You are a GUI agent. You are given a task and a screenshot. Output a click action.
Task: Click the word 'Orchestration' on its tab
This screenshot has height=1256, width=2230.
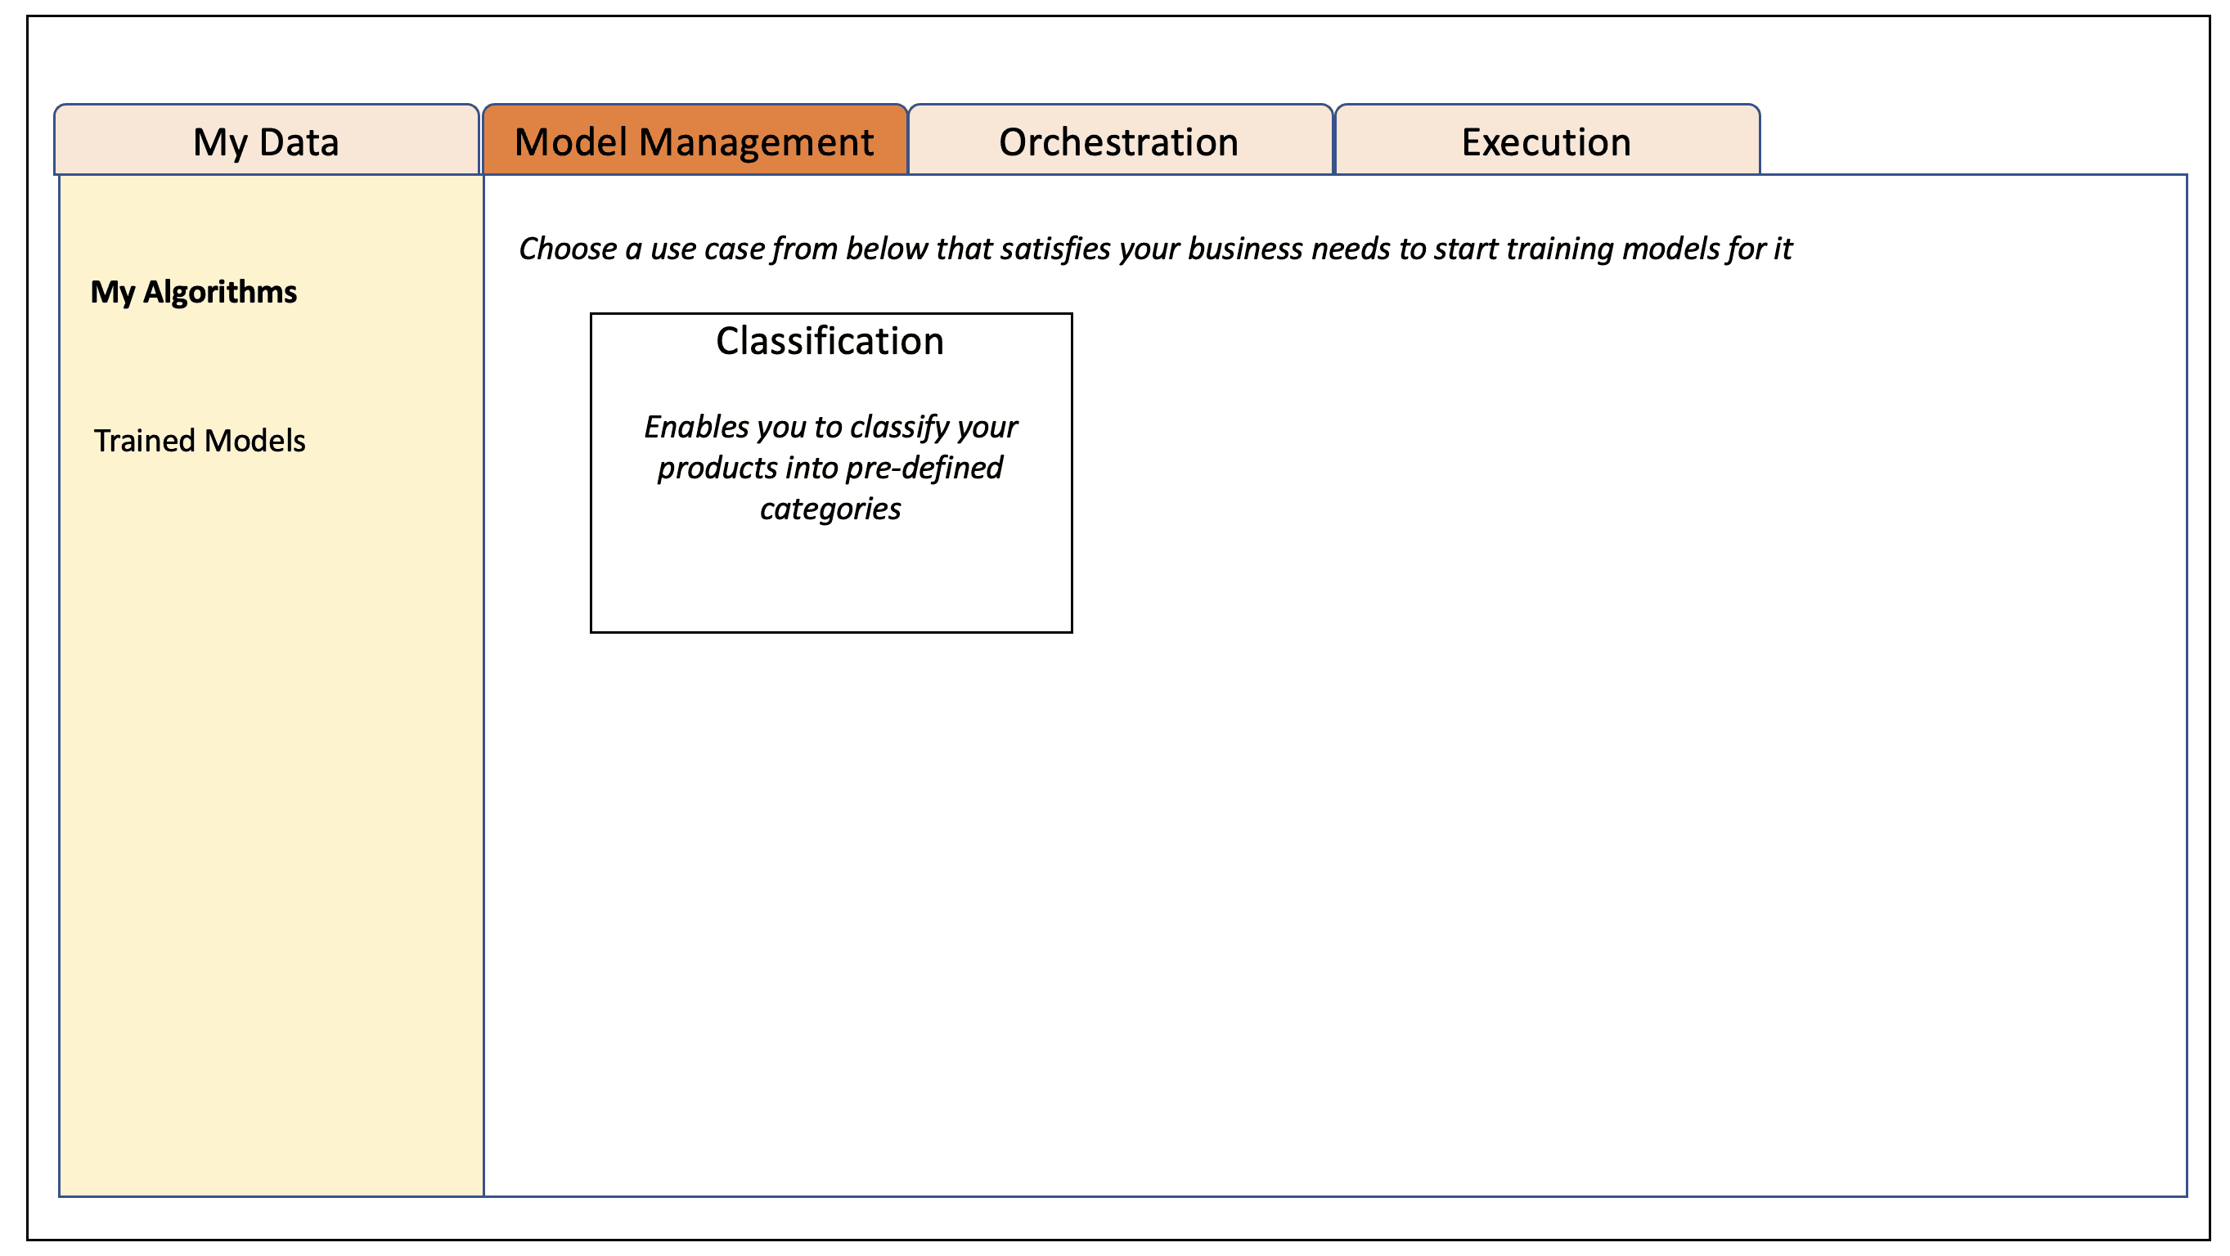tap(1119, 142)
